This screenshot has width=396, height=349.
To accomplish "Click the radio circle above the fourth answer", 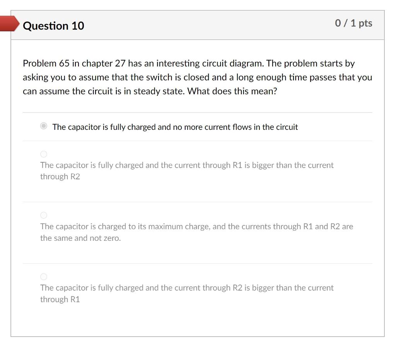I will 44,276.
